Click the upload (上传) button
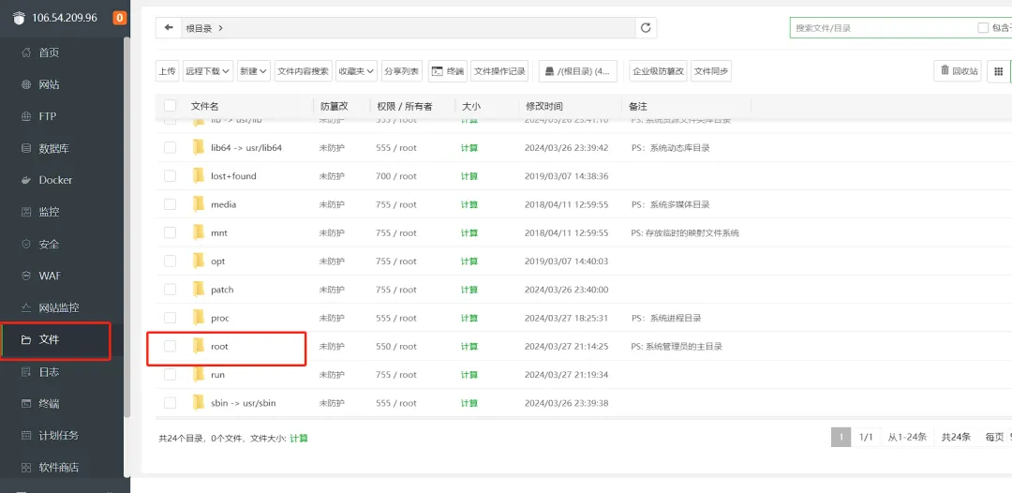The image size is (1012, 493). point(167,71)
